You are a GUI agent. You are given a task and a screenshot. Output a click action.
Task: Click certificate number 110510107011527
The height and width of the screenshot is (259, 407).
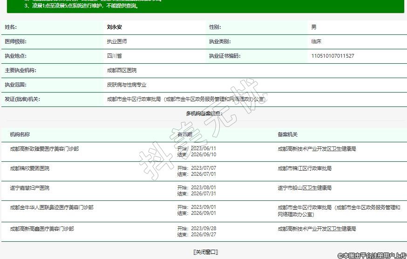click(332, 56)
